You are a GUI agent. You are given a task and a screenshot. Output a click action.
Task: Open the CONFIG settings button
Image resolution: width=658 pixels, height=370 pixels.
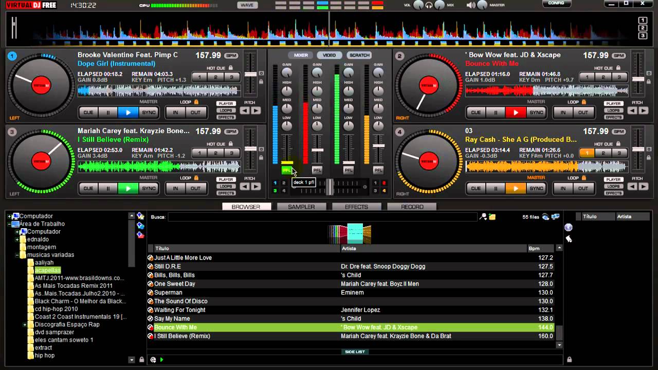click(556, 3)
